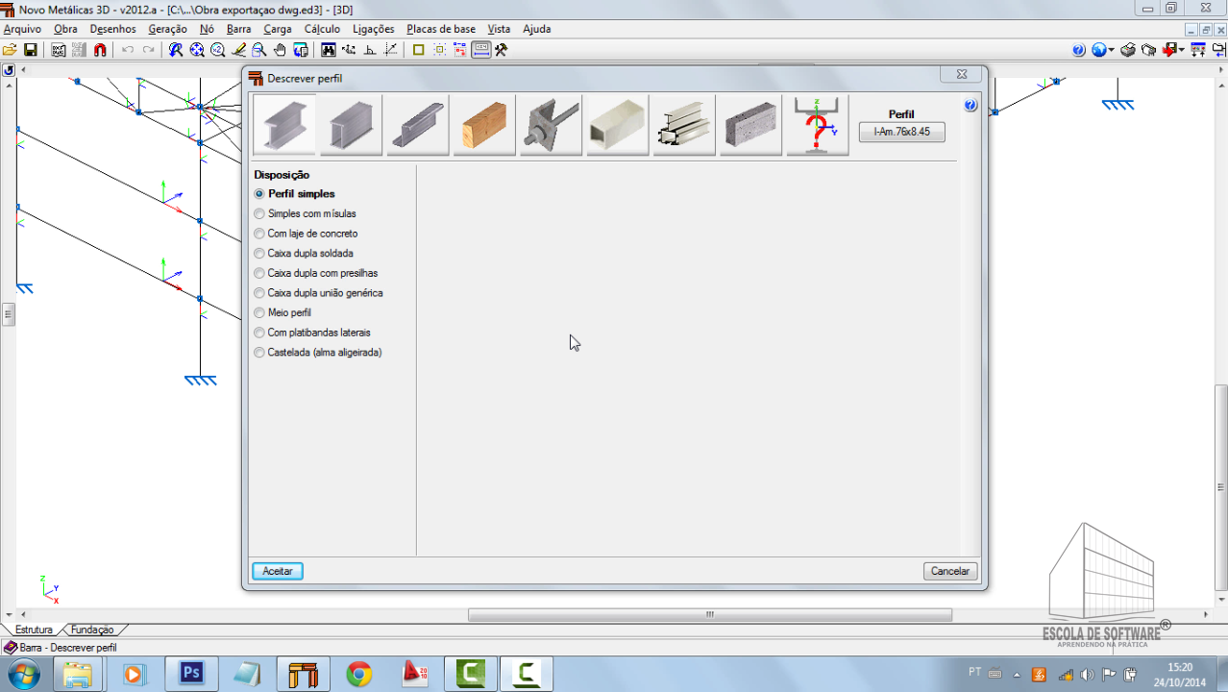The image size is (1228, 692).
Task: Open the 'I-Am.76x8.45' profile selector button
Action: pyautogui.click(x=901, y=132)
